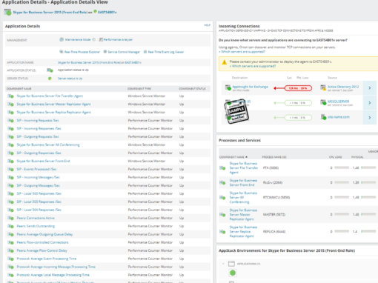Open SIP - Local 503 Responses /Sec component
Viewport: 378px width, 283px height.
point(39,202)
